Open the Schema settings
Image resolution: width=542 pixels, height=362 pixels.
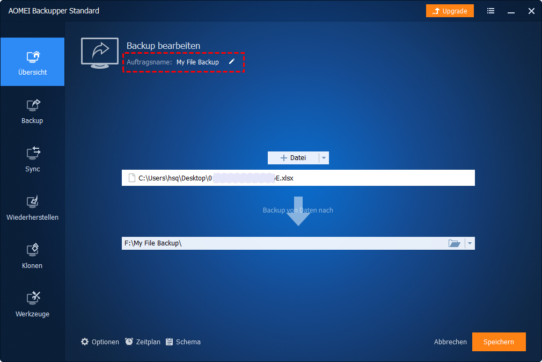pyautogui.click(x=183, y=342)
